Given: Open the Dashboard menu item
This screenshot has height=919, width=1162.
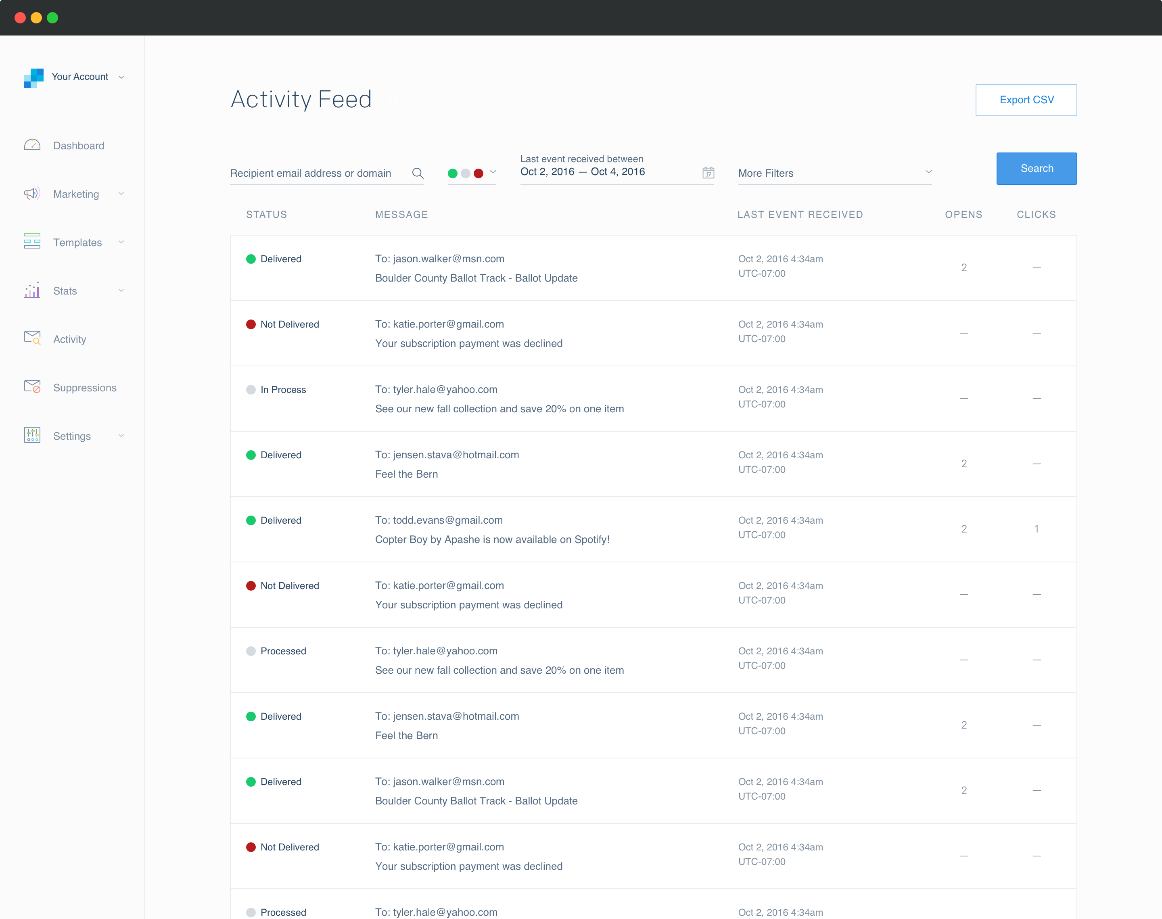Looking at the screenshot, I should click(x=79, y=146).
